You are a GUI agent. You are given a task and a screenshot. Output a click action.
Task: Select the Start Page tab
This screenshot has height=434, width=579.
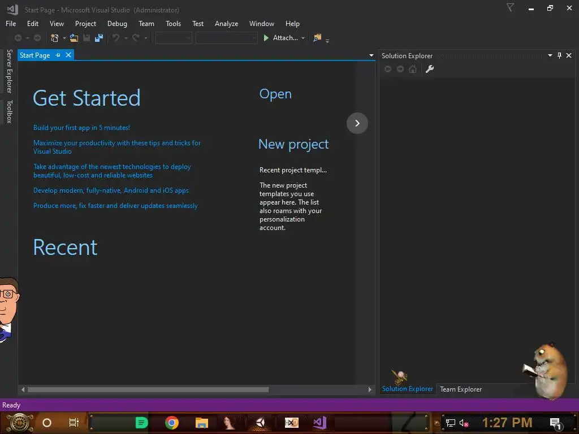(34, 55)
